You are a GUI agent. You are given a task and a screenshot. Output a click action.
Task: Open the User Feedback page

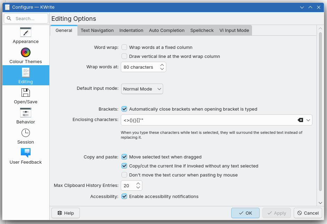[26, 156]
